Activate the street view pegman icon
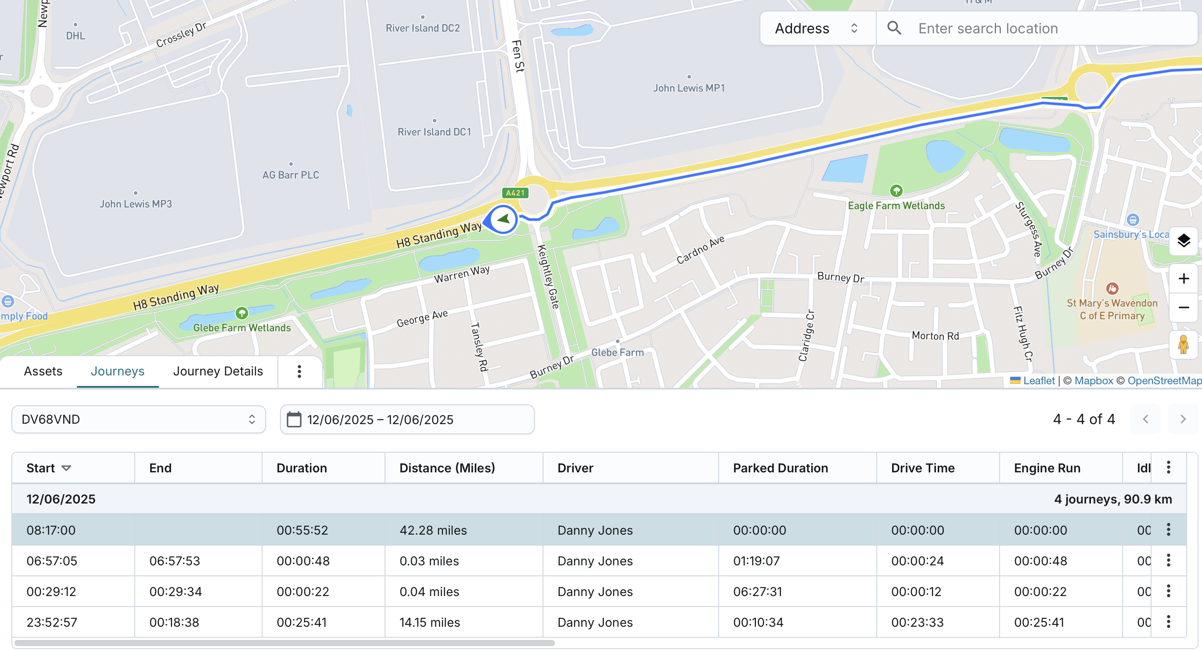Screen dimensions: 1202x650 (x=1183, y=345)
